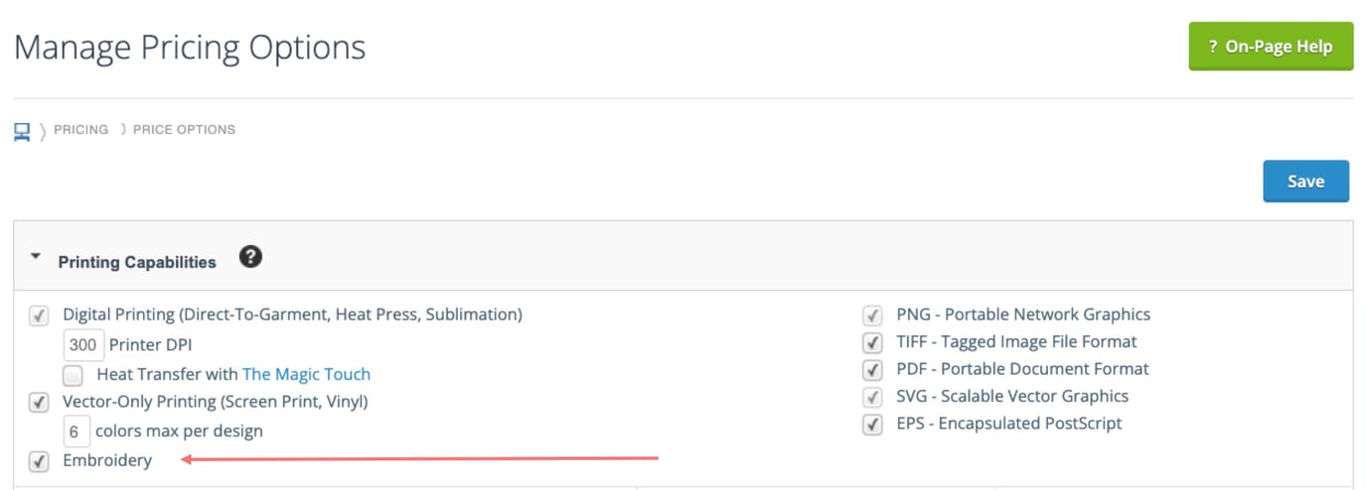
Task: Toggle PDF format checkbox
Action: [873, 371]
